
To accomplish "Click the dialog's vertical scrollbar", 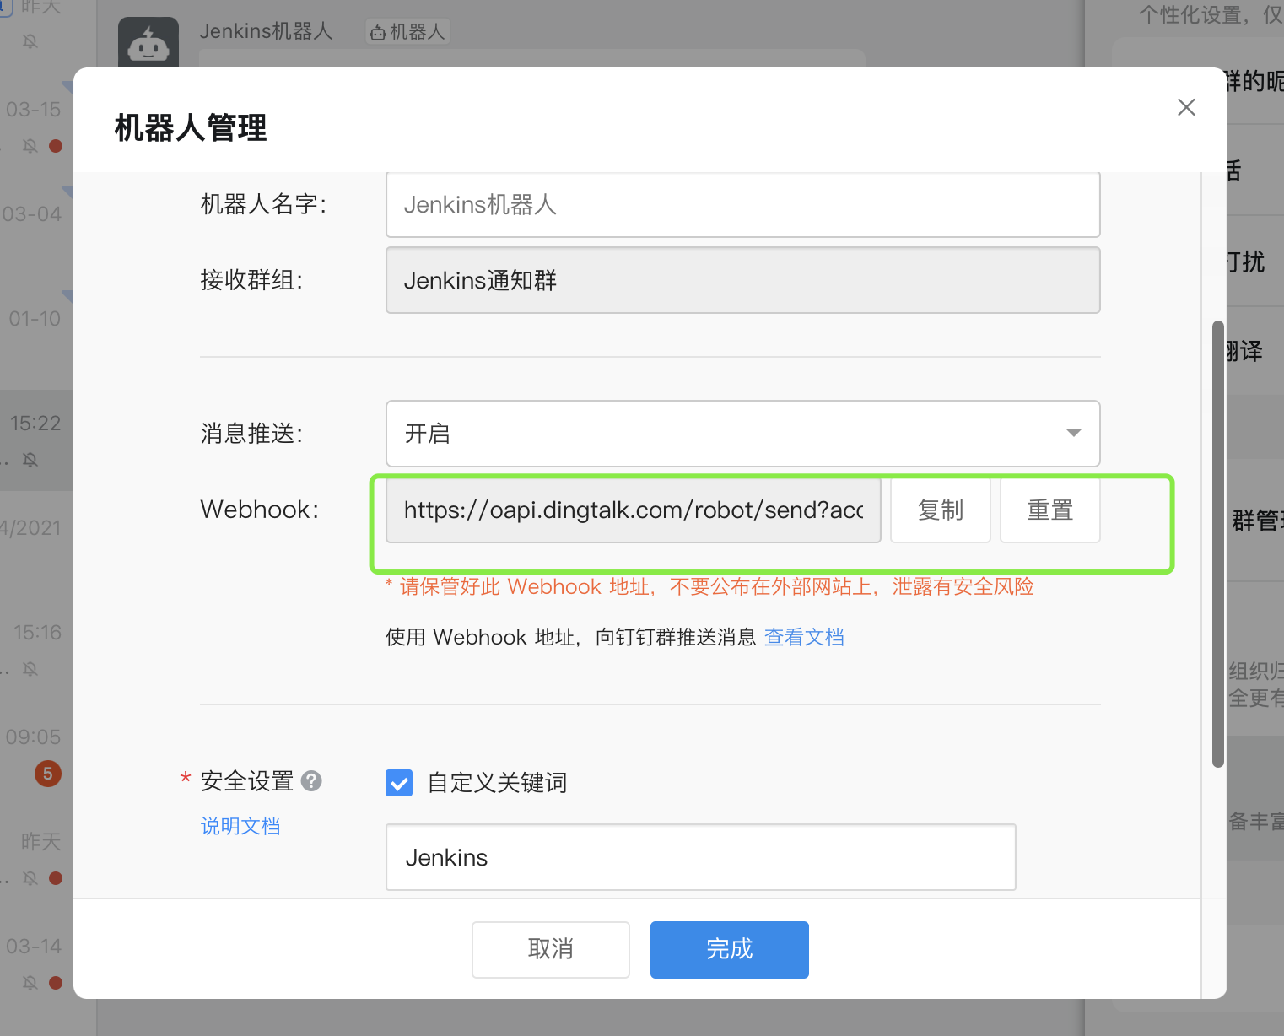I will click(x=1217, y=543).
